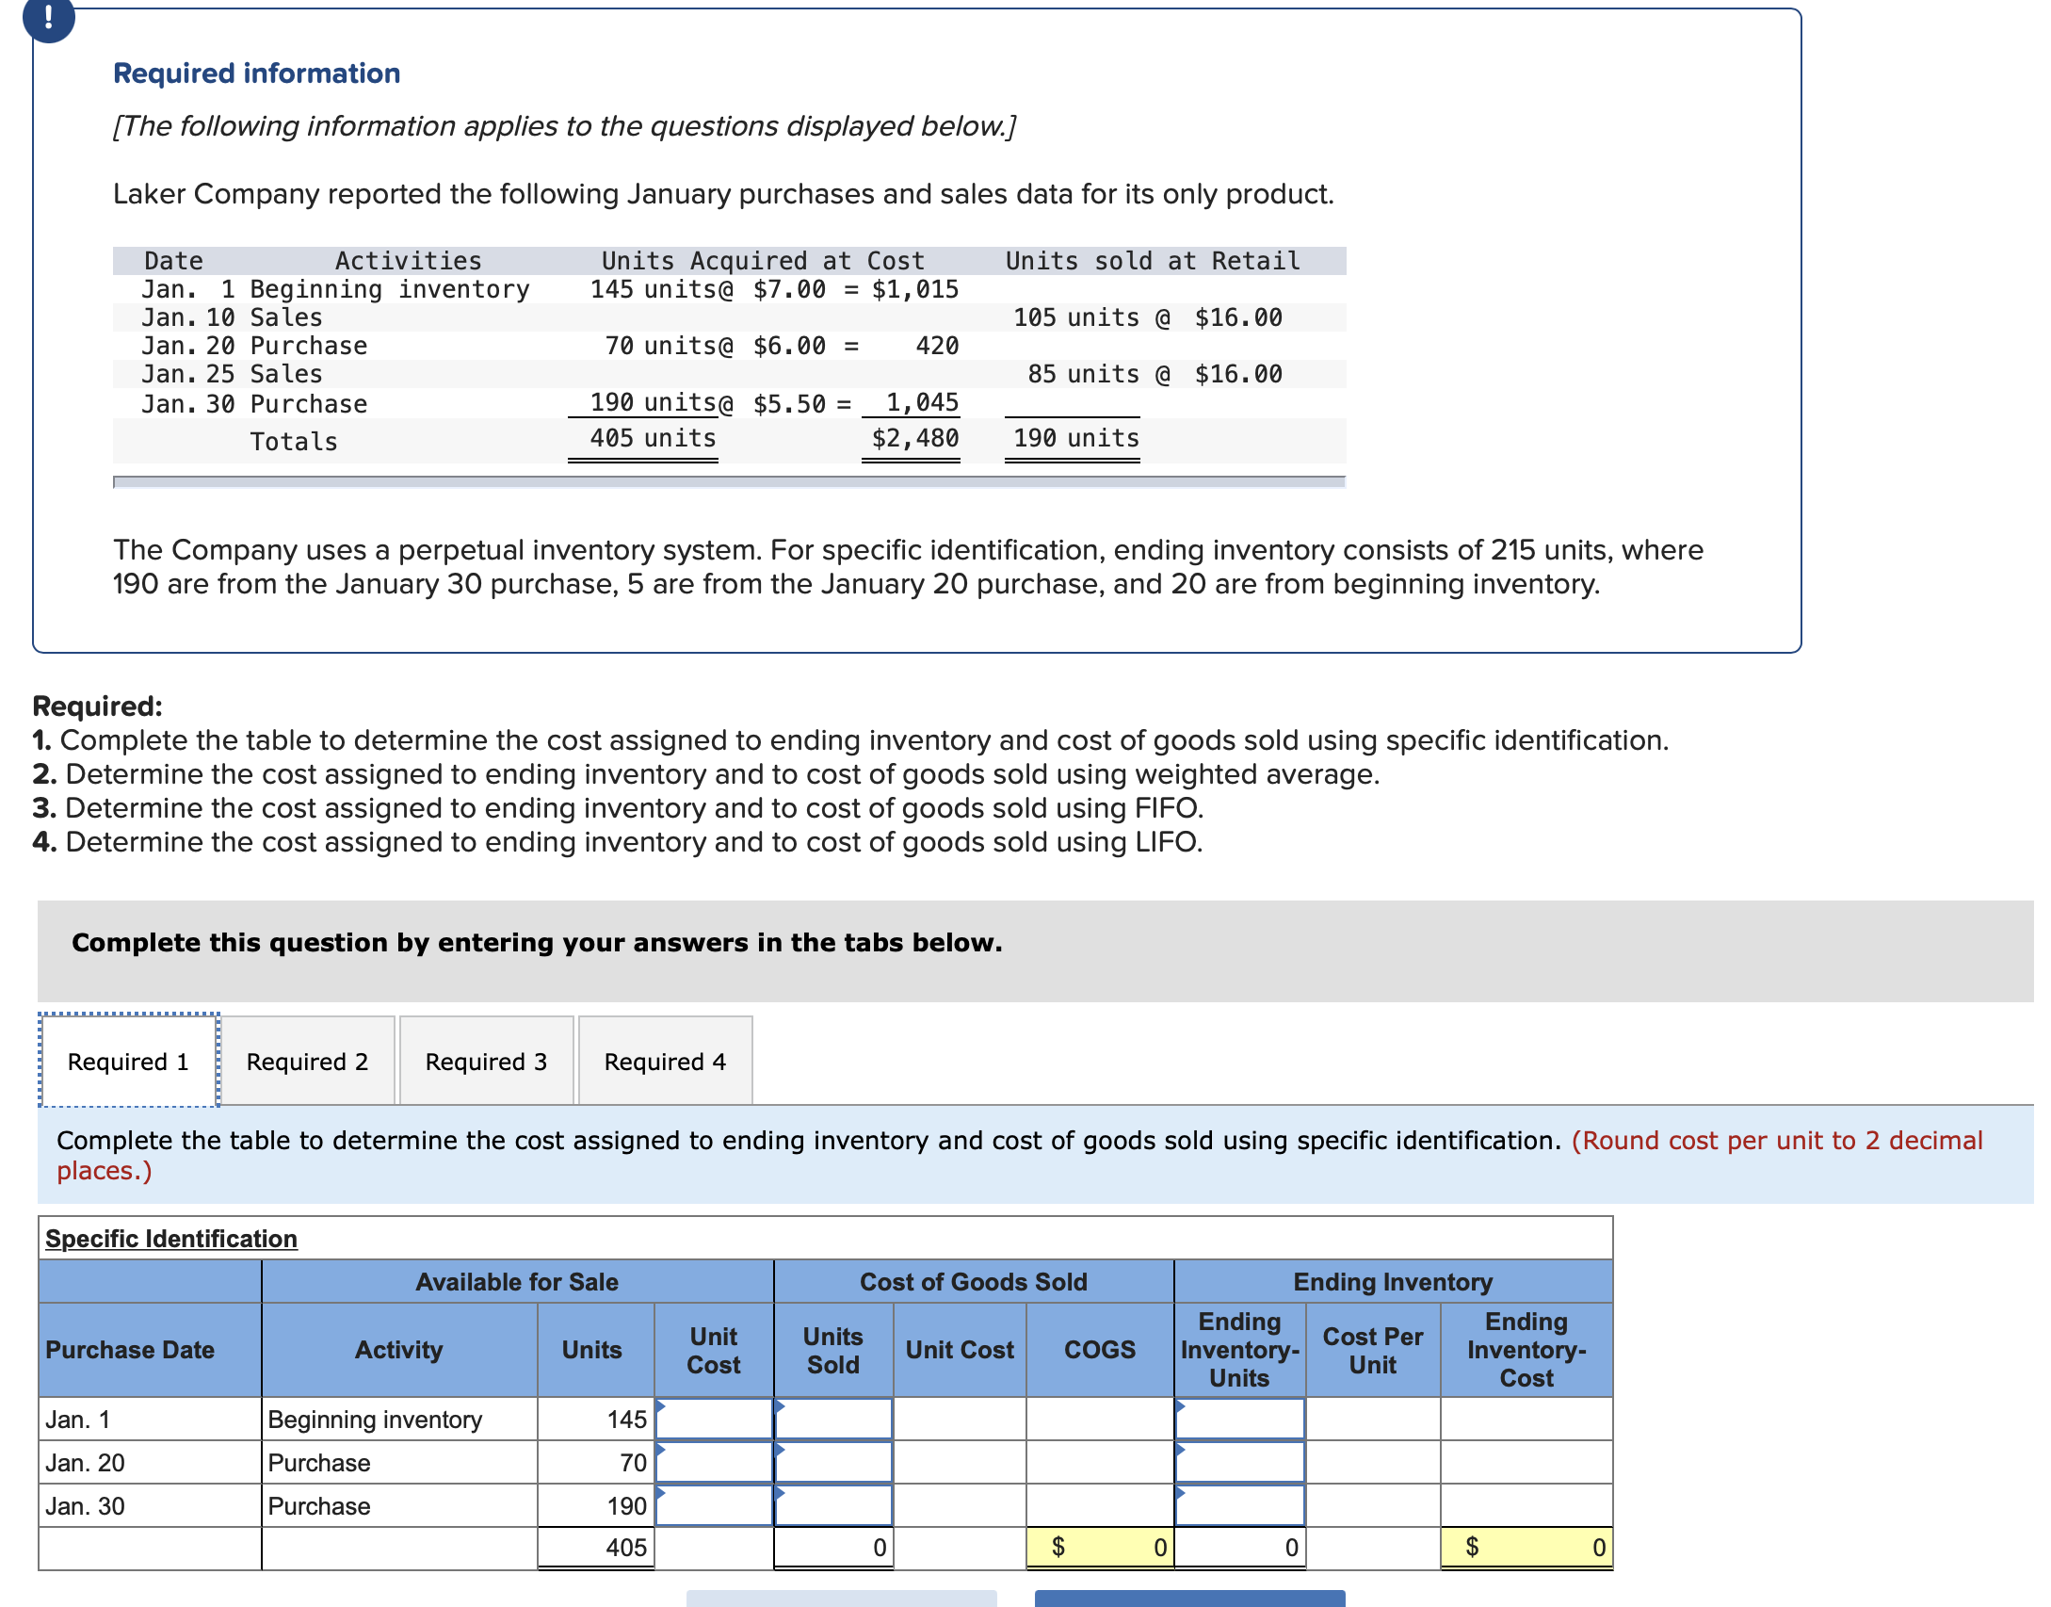Image resolution: width=2051 pixels, height=1607 pixels.
Task: Click the yellow COGS total cell
Action: [x=1099, y=1548]
